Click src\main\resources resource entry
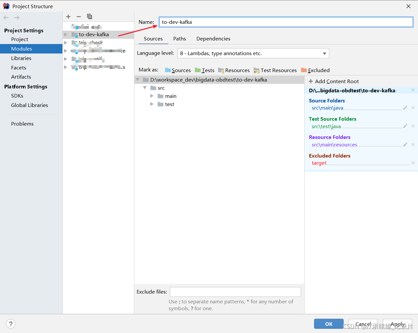This screenshot has width=418, height=333. (x=334, y=144)
